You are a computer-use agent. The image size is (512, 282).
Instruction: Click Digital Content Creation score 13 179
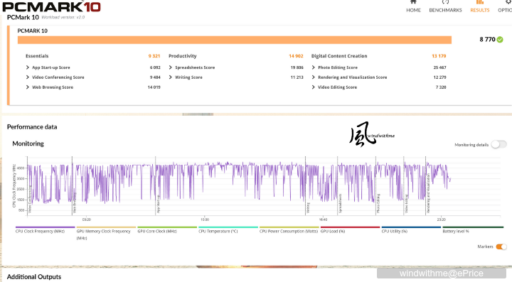click(439, 56)
